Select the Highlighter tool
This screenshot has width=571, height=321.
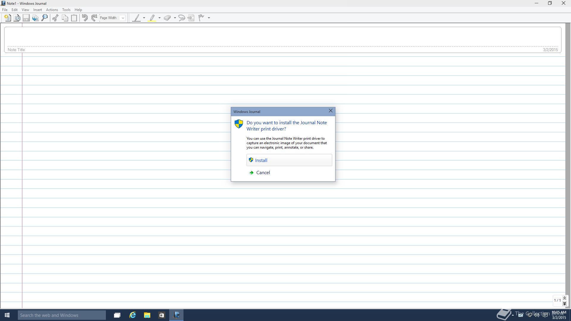pos(152,18)
